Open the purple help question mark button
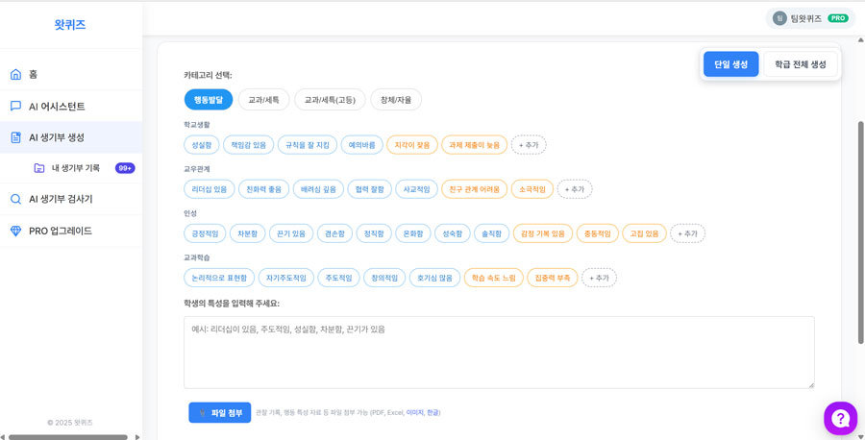Screen dimensions: 865x440 coord(840,418)
